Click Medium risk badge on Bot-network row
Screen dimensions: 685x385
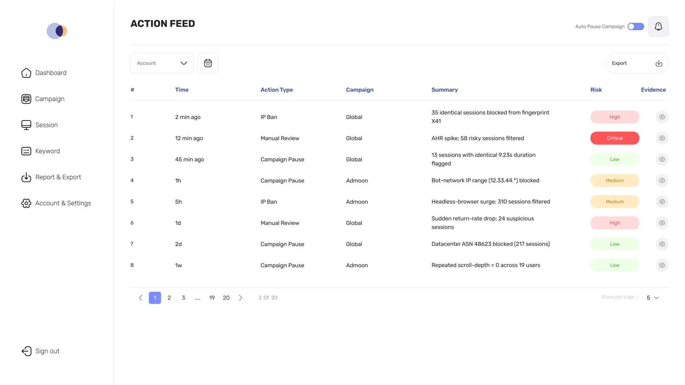click(615, 180)
